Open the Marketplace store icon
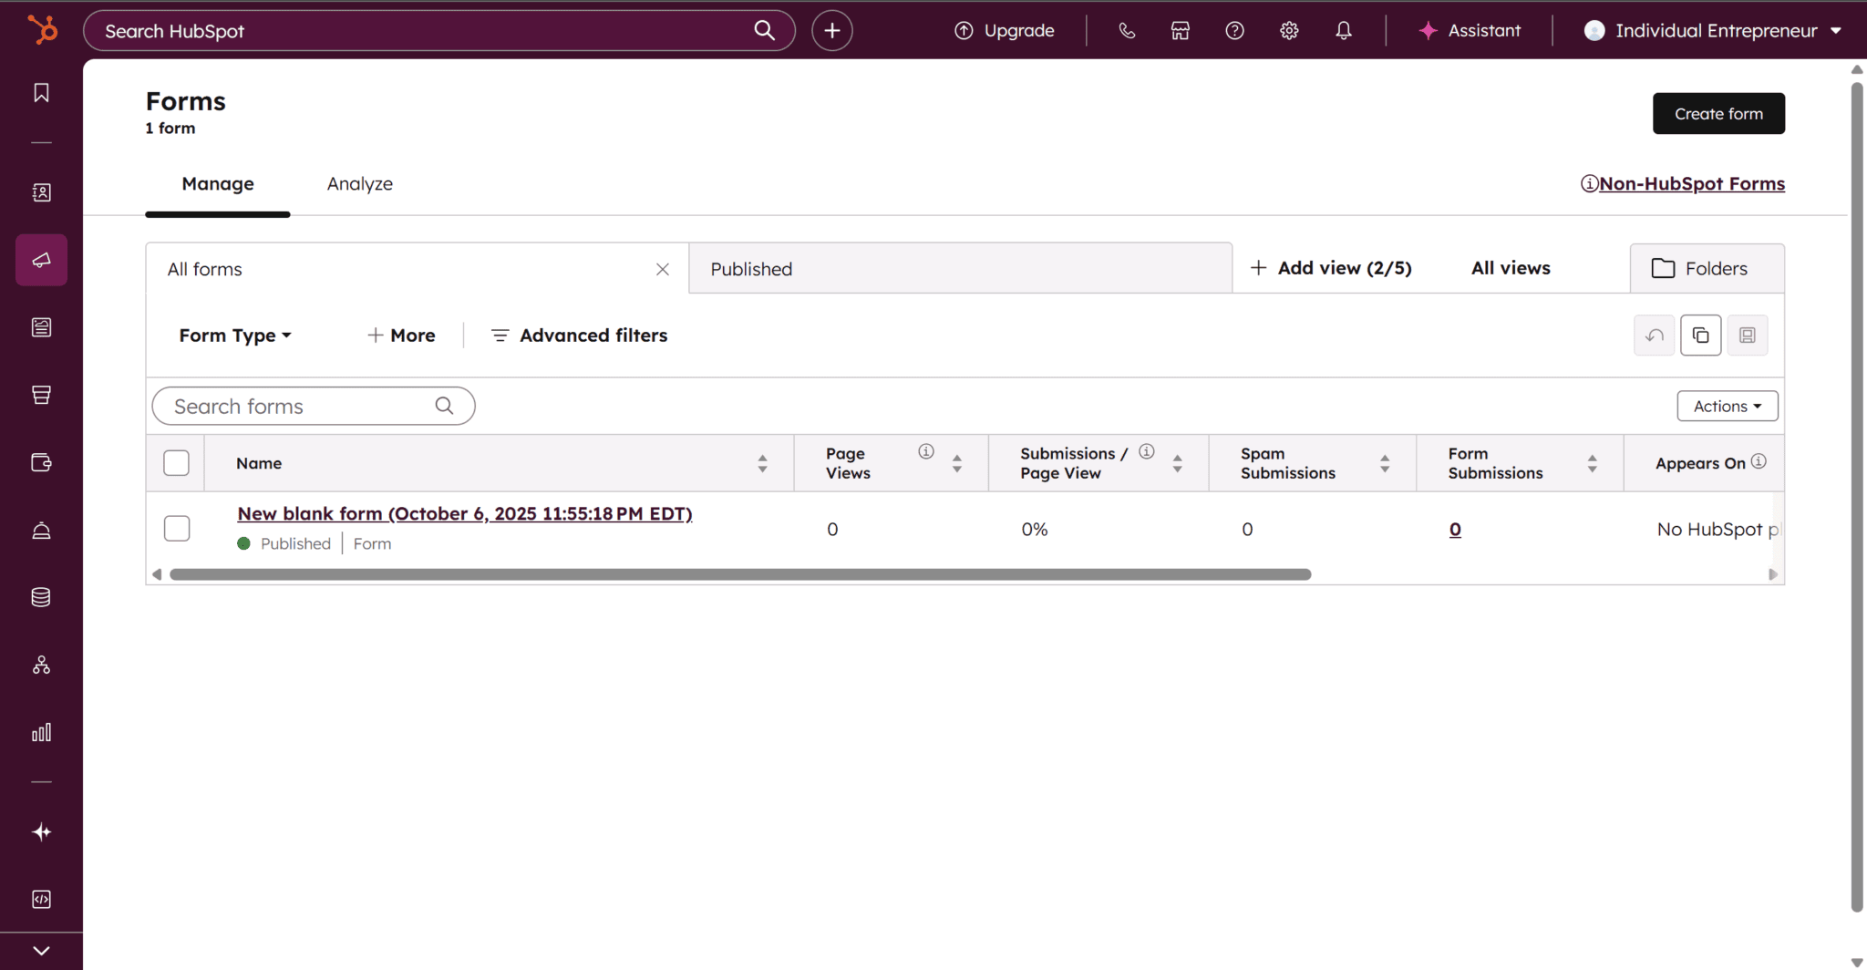 (x=1180, y=30)
